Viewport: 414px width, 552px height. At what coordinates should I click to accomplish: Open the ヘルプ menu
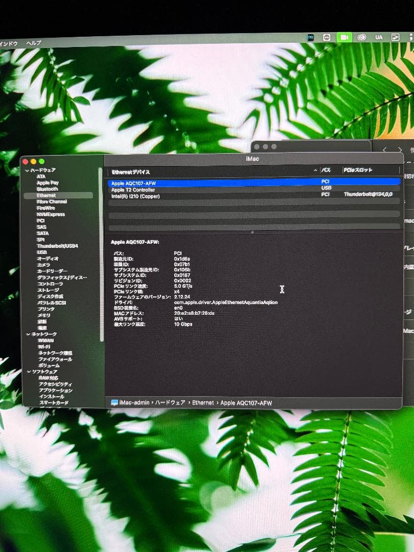34,43
